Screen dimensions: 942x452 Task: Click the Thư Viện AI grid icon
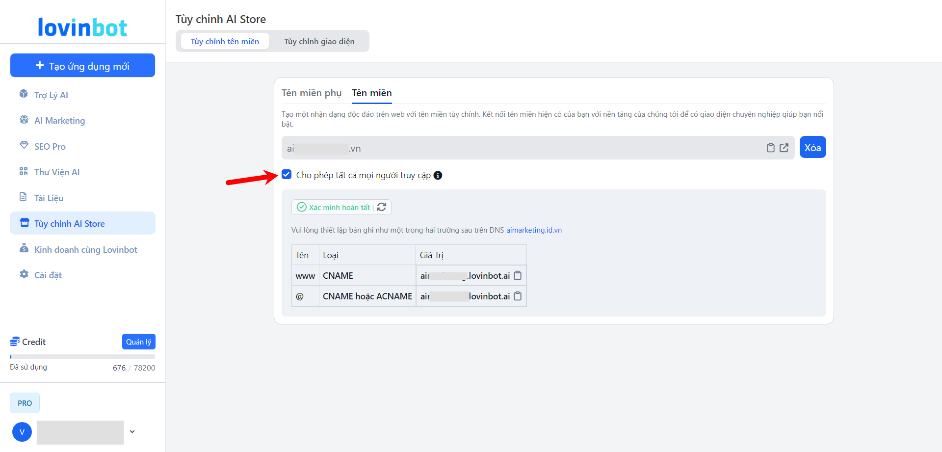(x=24, y=171)
